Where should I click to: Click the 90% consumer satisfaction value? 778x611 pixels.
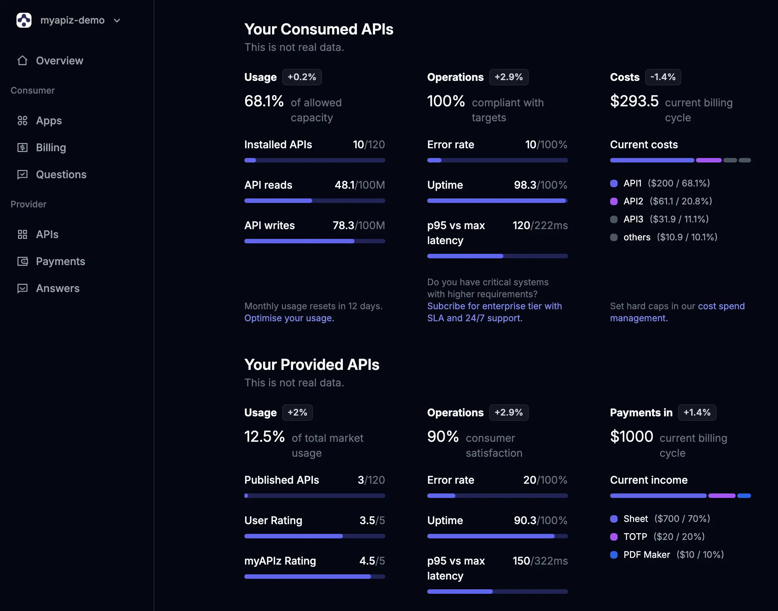pos(443,437)
